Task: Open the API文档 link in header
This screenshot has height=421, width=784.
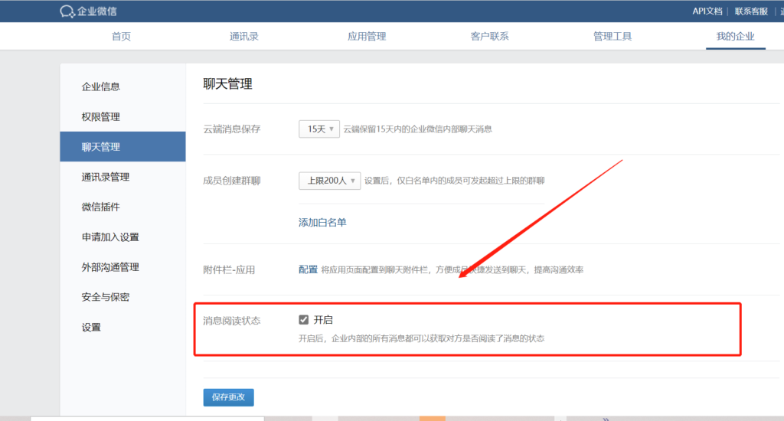Action: [707, 11]
